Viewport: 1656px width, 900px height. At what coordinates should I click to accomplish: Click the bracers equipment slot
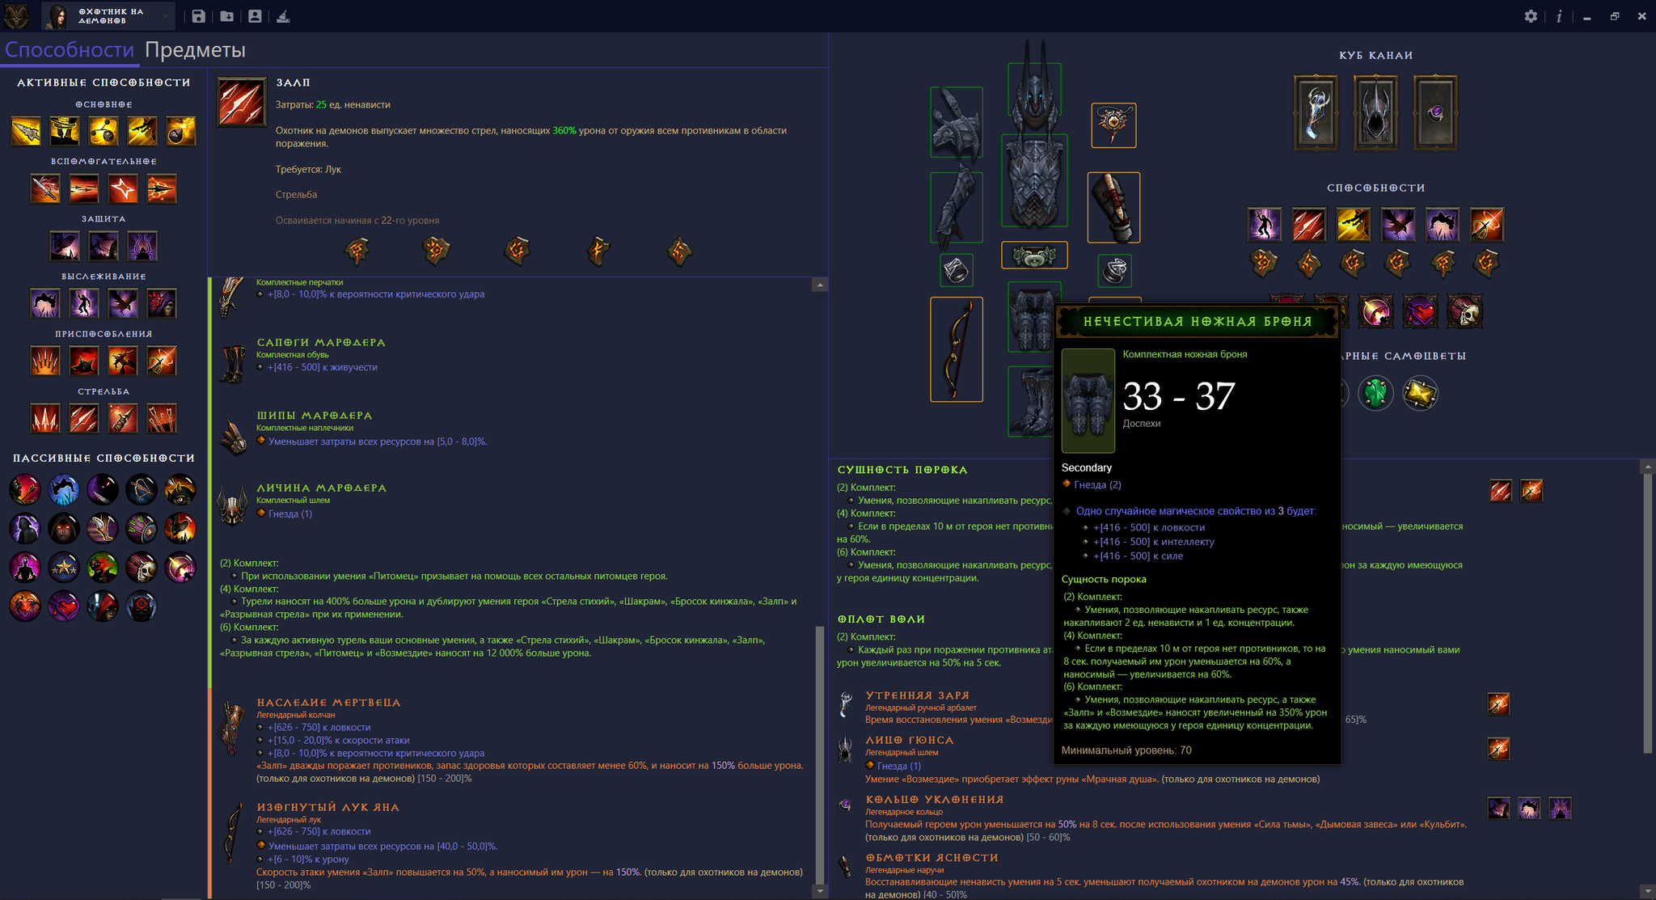tap(1113, 207)
